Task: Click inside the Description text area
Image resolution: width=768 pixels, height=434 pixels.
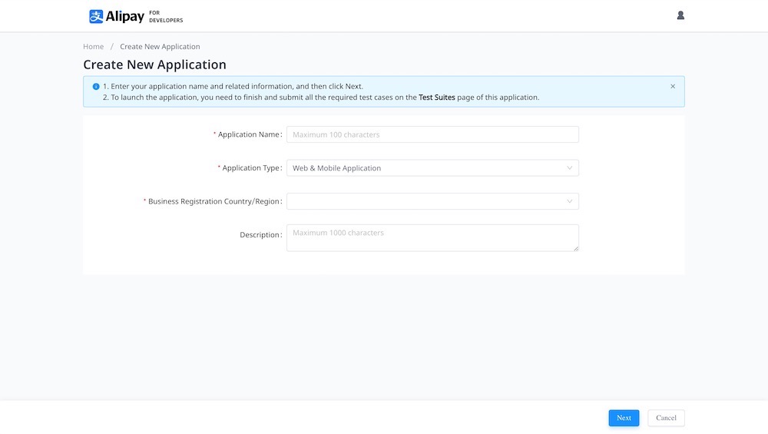Action: point(432,238)
